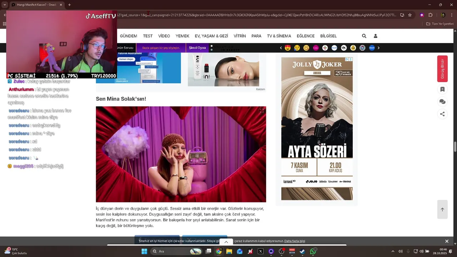Click Chrome icon in the taskbar
The height and width of the screenshot is (257, 457).
(x=219, y=251)
